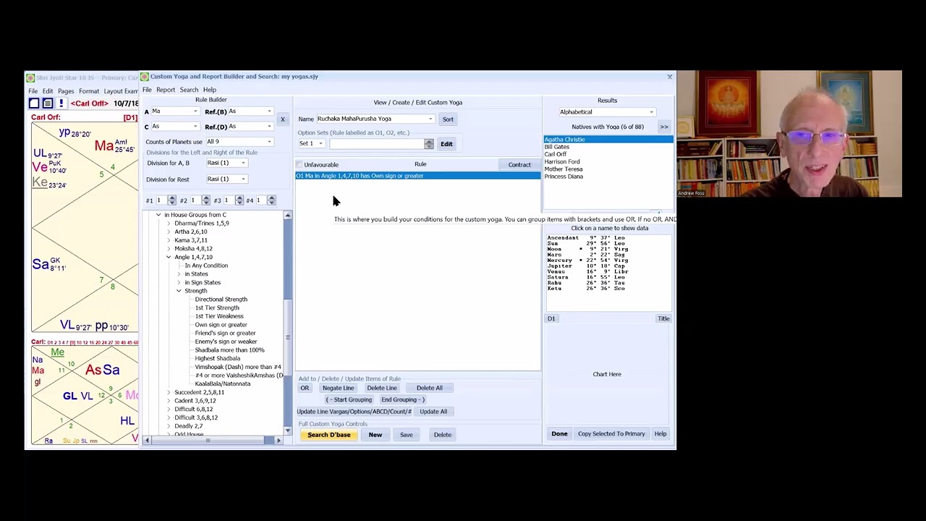Screen dimensions: 926x521
Task: Tick the Unfavourable checkbox
Action: click(x=300, y=165)
